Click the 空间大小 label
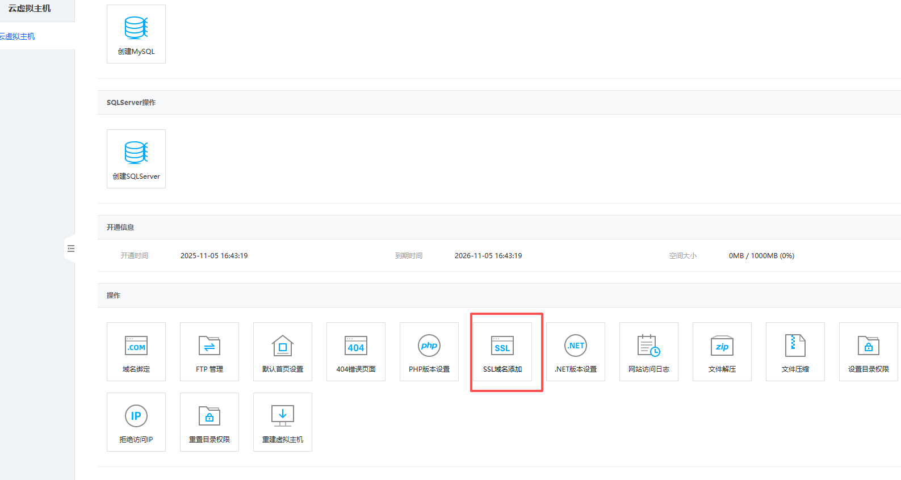The height and width of the screenshot is (480, 901). point(683,256)
